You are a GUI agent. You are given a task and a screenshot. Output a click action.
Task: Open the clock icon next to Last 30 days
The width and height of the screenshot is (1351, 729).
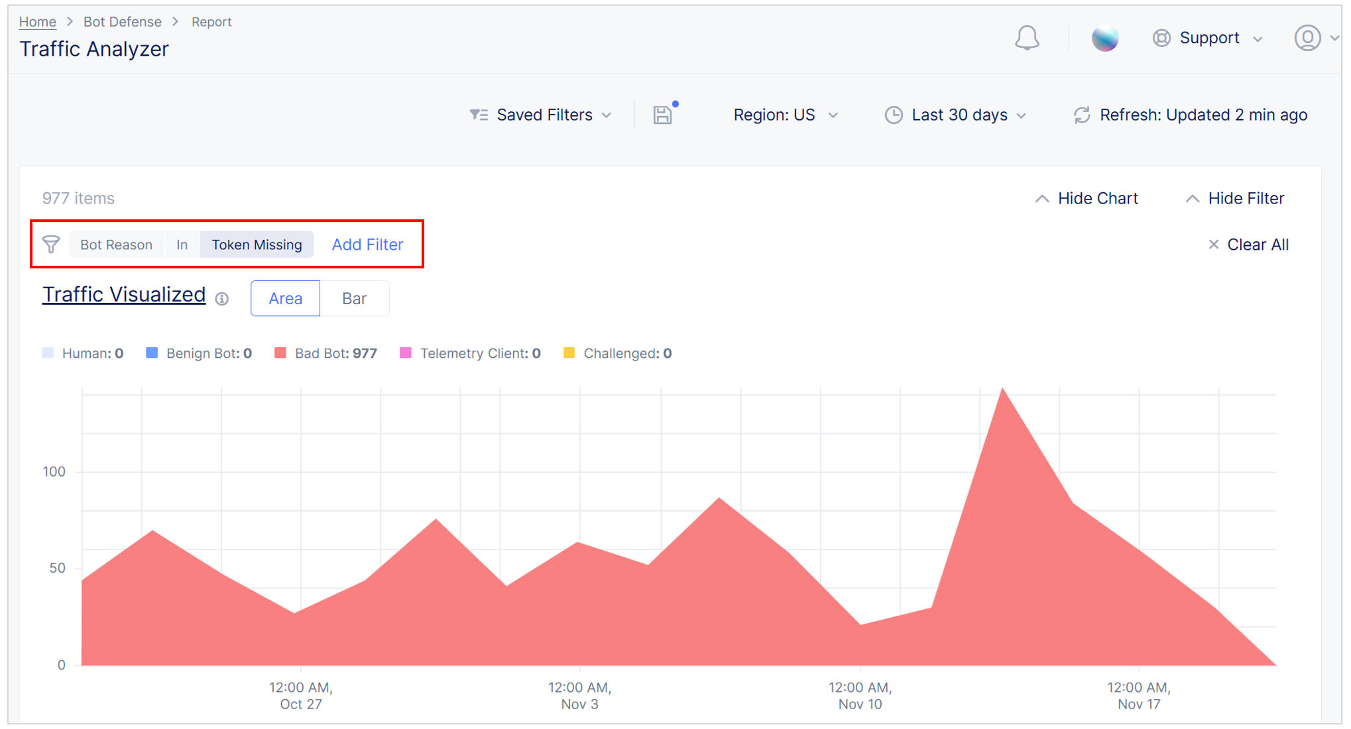point(894,115)
